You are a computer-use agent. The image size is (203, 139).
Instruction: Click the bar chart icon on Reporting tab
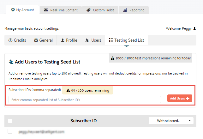pos(125,10)
